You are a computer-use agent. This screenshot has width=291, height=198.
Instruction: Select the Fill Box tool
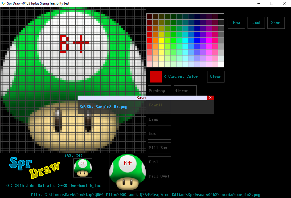tap(159, 148)
